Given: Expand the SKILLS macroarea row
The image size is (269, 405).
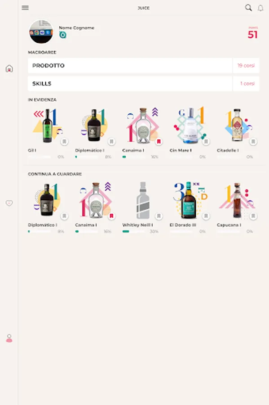Looking at the screenshot, I should 130,84.
